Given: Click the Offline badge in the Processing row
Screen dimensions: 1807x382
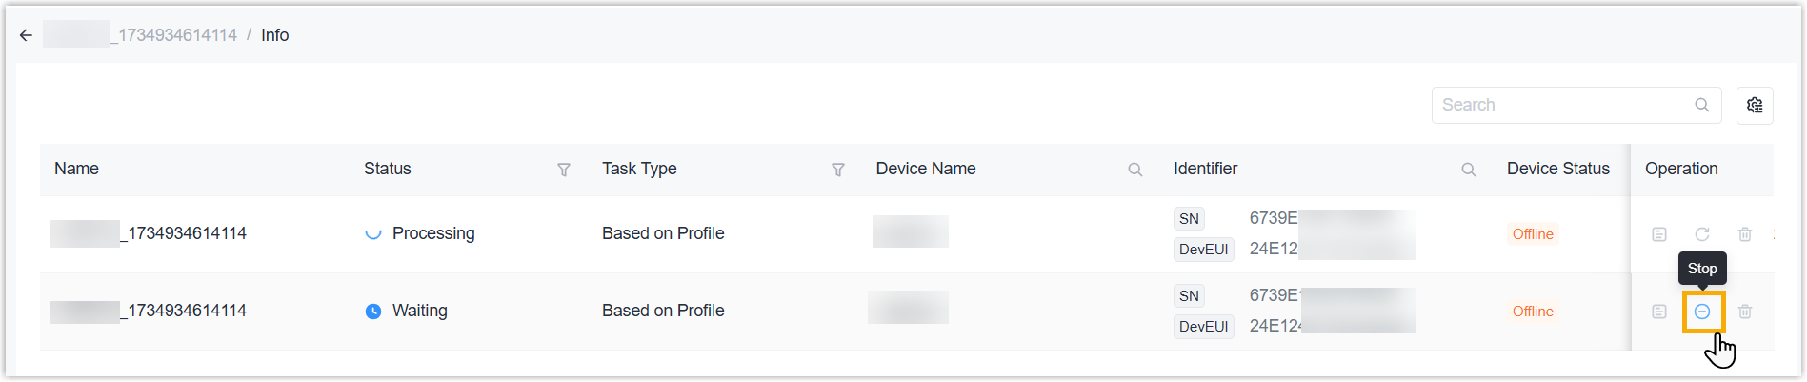Looking at the screenshot, I should coord(1533,234).
